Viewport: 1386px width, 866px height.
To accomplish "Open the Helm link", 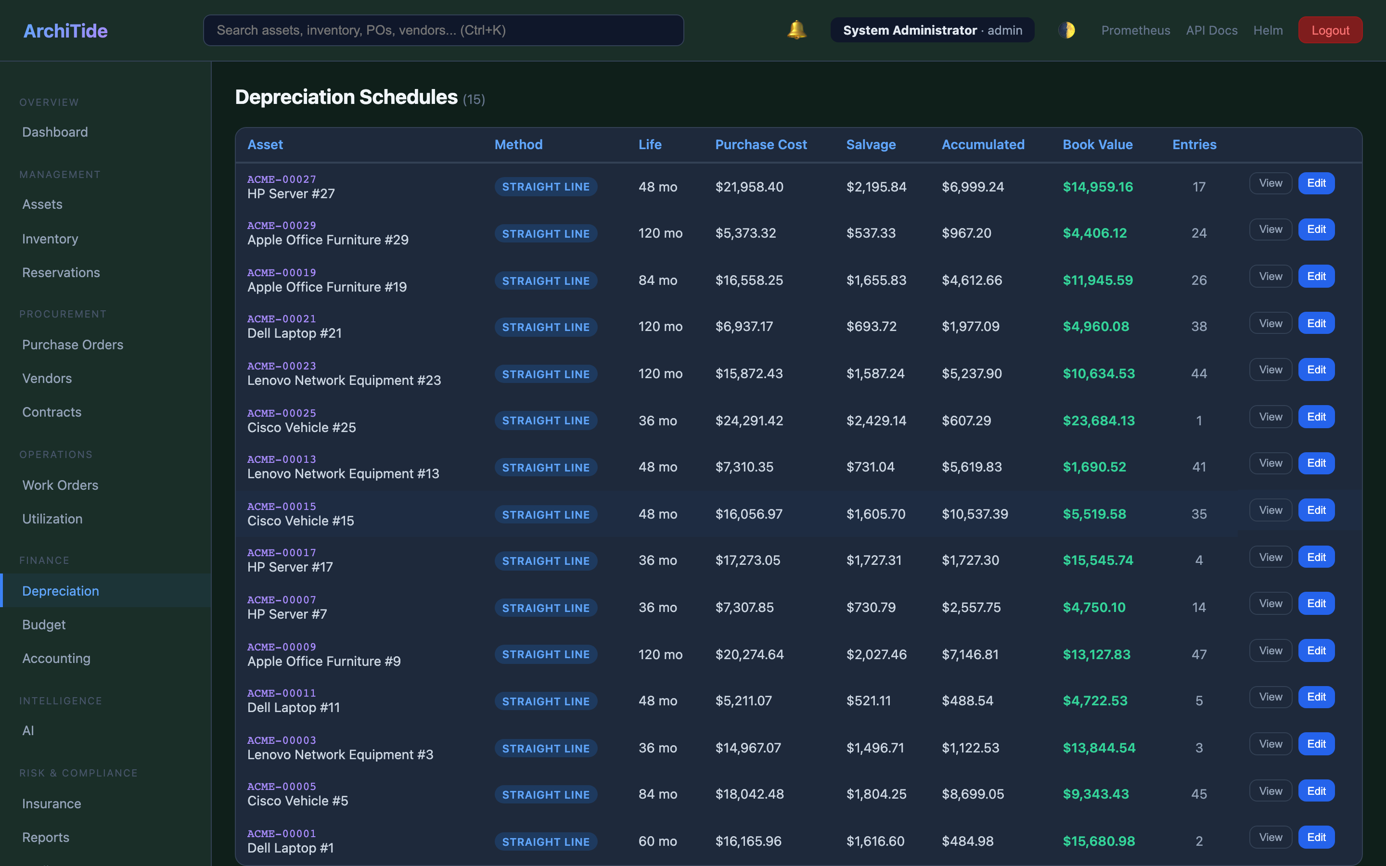I will (x=1268, y=30).
